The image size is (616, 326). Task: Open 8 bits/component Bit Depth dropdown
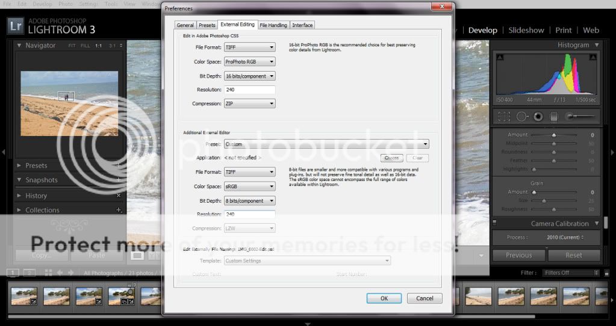249,201
